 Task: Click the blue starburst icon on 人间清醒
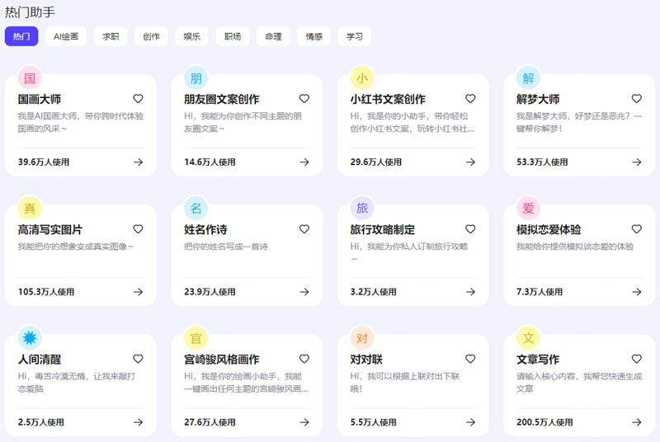[x=30, y=338]
